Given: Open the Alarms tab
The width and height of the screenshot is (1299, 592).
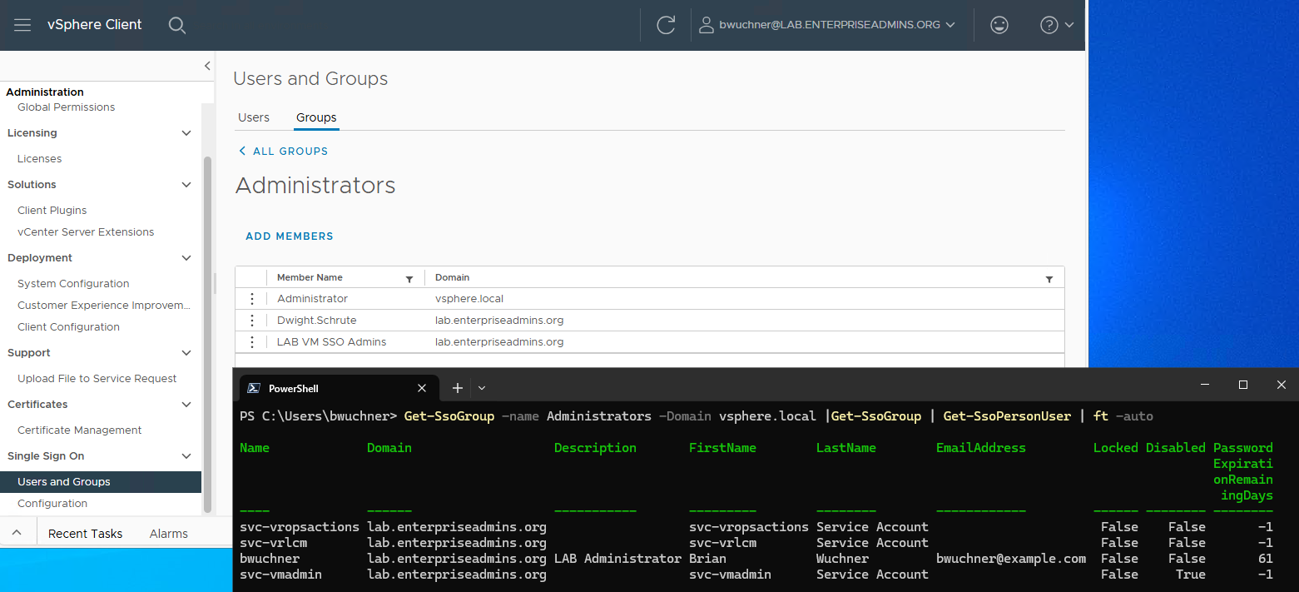Looking at the screenshot, I should [x=168, y=534].
